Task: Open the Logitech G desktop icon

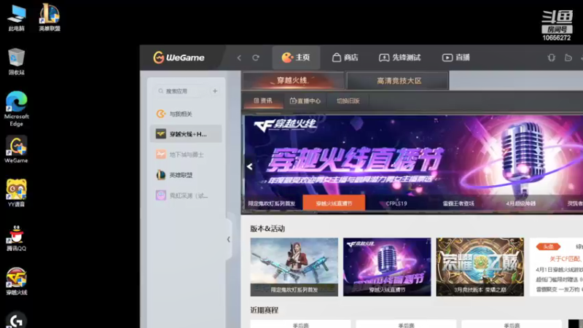Action: (16, 320)
